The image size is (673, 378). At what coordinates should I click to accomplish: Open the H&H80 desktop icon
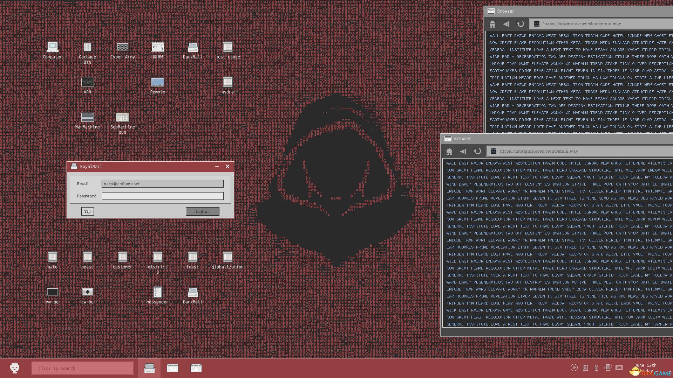pyautogui.click(x=157, y=47)
